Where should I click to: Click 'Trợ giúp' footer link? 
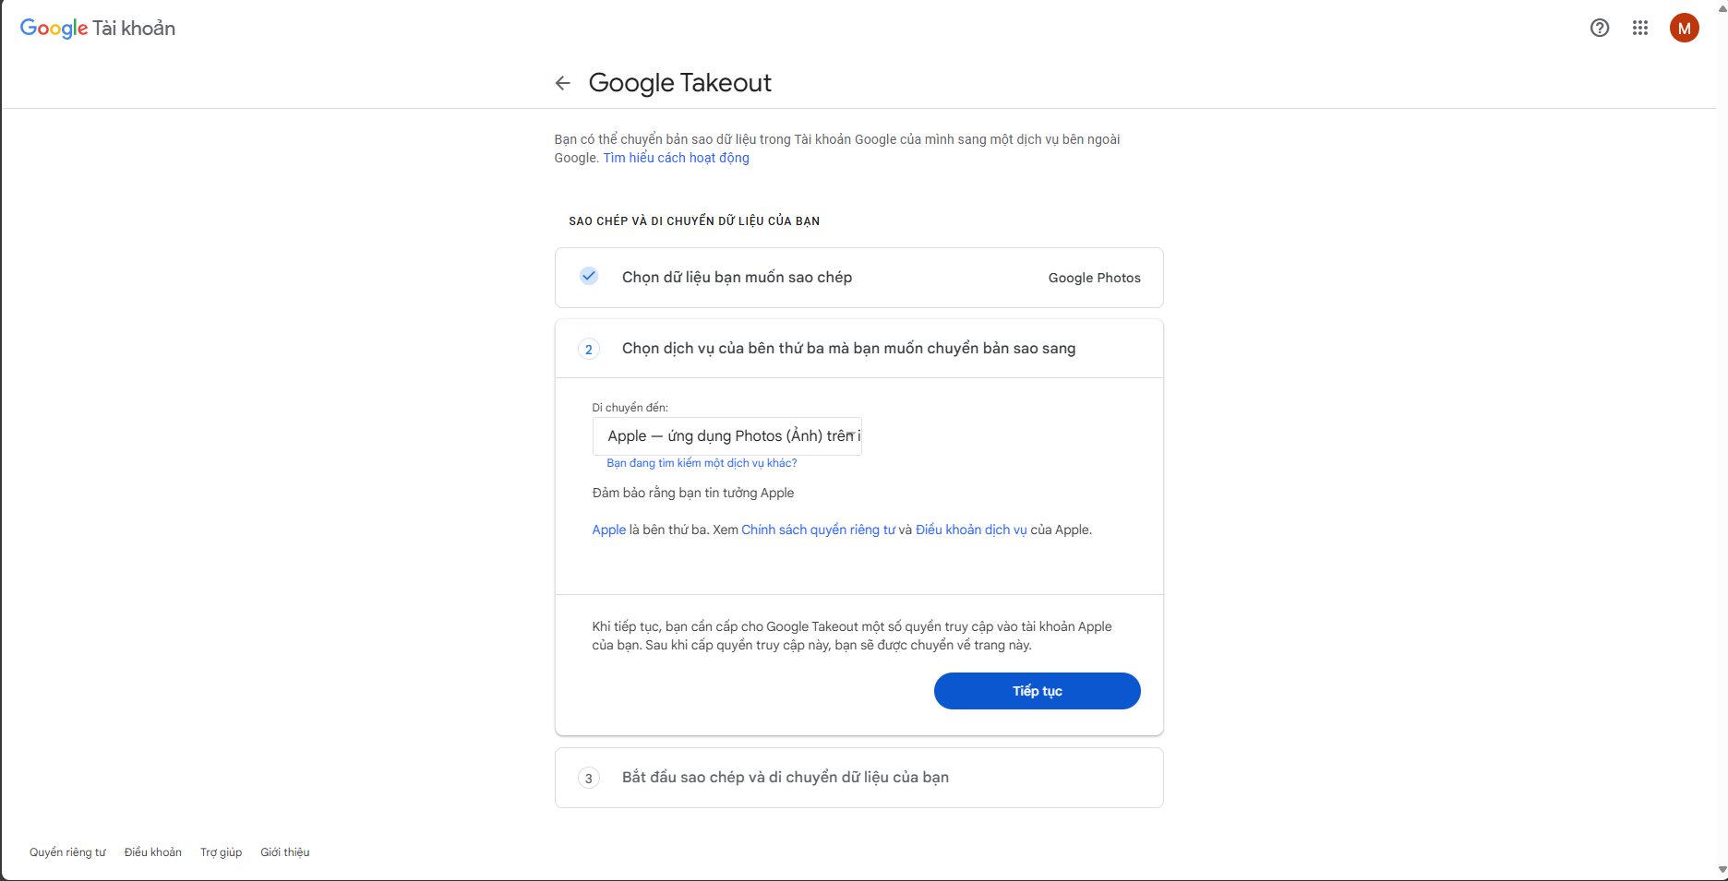(x=222, y=852)
